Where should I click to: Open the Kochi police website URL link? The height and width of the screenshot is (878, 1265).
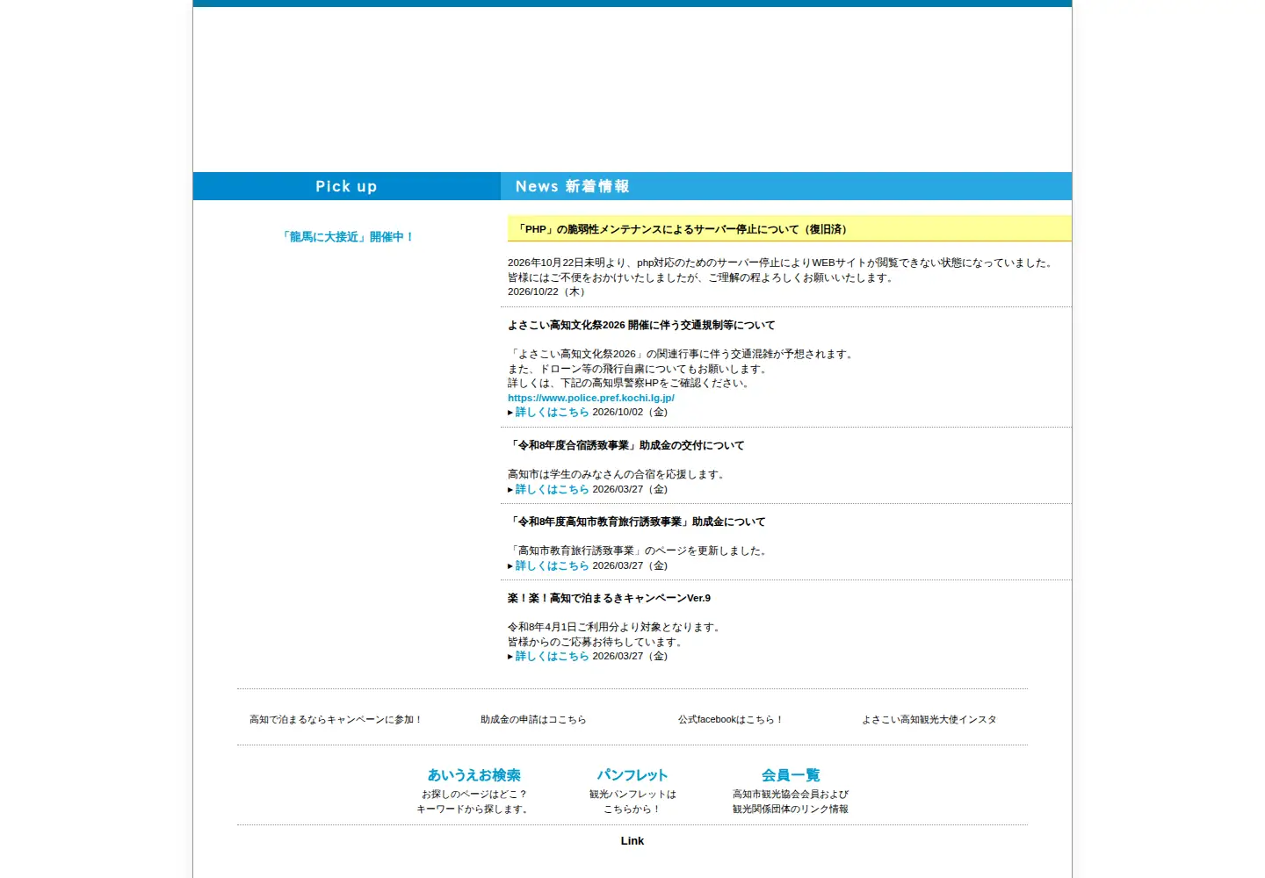(x=591, y=398)
